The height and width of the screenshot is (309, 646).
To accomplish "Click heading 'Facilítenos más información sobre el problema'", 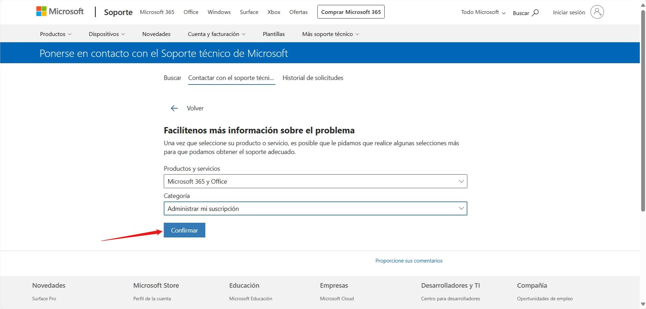I will [x=259, y=130].
